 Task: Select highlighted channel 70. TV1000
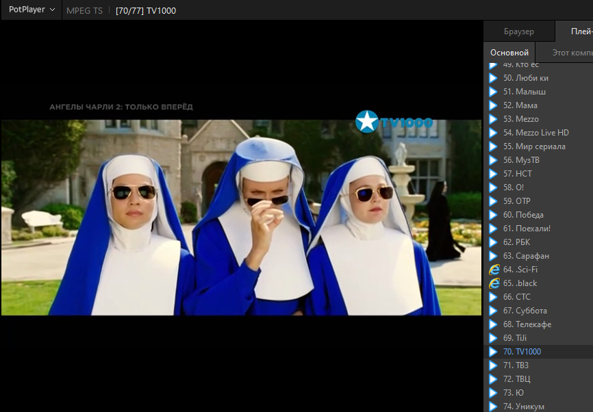538,352
